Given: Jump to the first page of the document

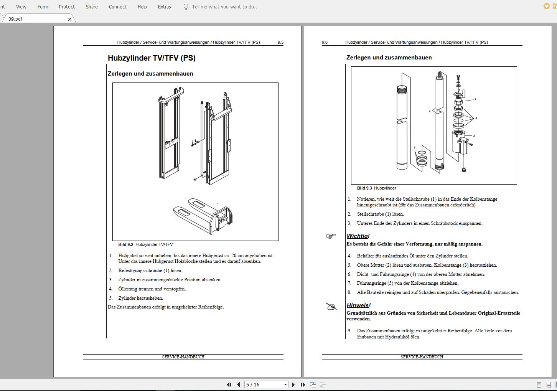Looking at the screenshot, I should 229,384.
